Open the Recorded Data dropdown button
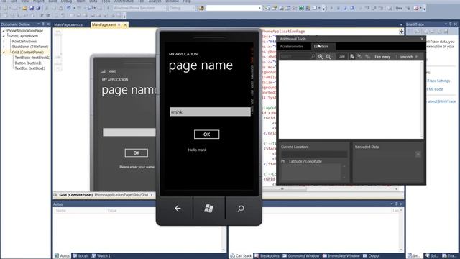This screenshot has width=460, height=259. [x=418, y=154]
